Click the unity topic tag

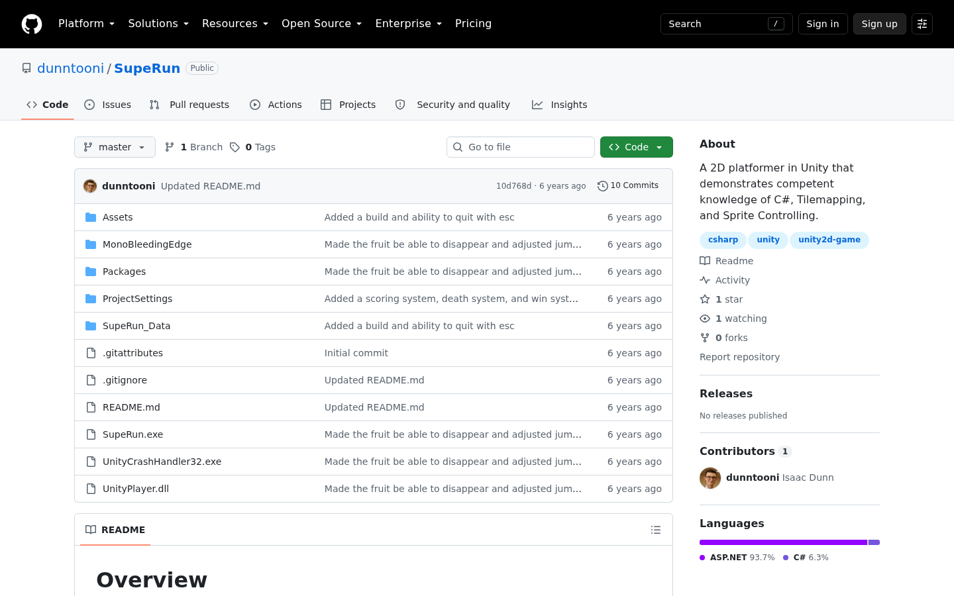click(x=768, y=240)
